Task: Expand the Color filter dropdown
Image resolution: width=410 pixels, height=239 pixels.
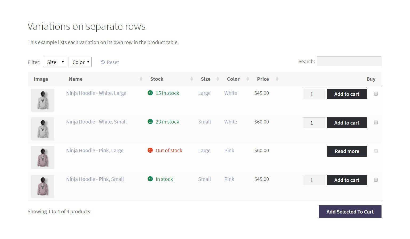Action: tap(80, 62)
